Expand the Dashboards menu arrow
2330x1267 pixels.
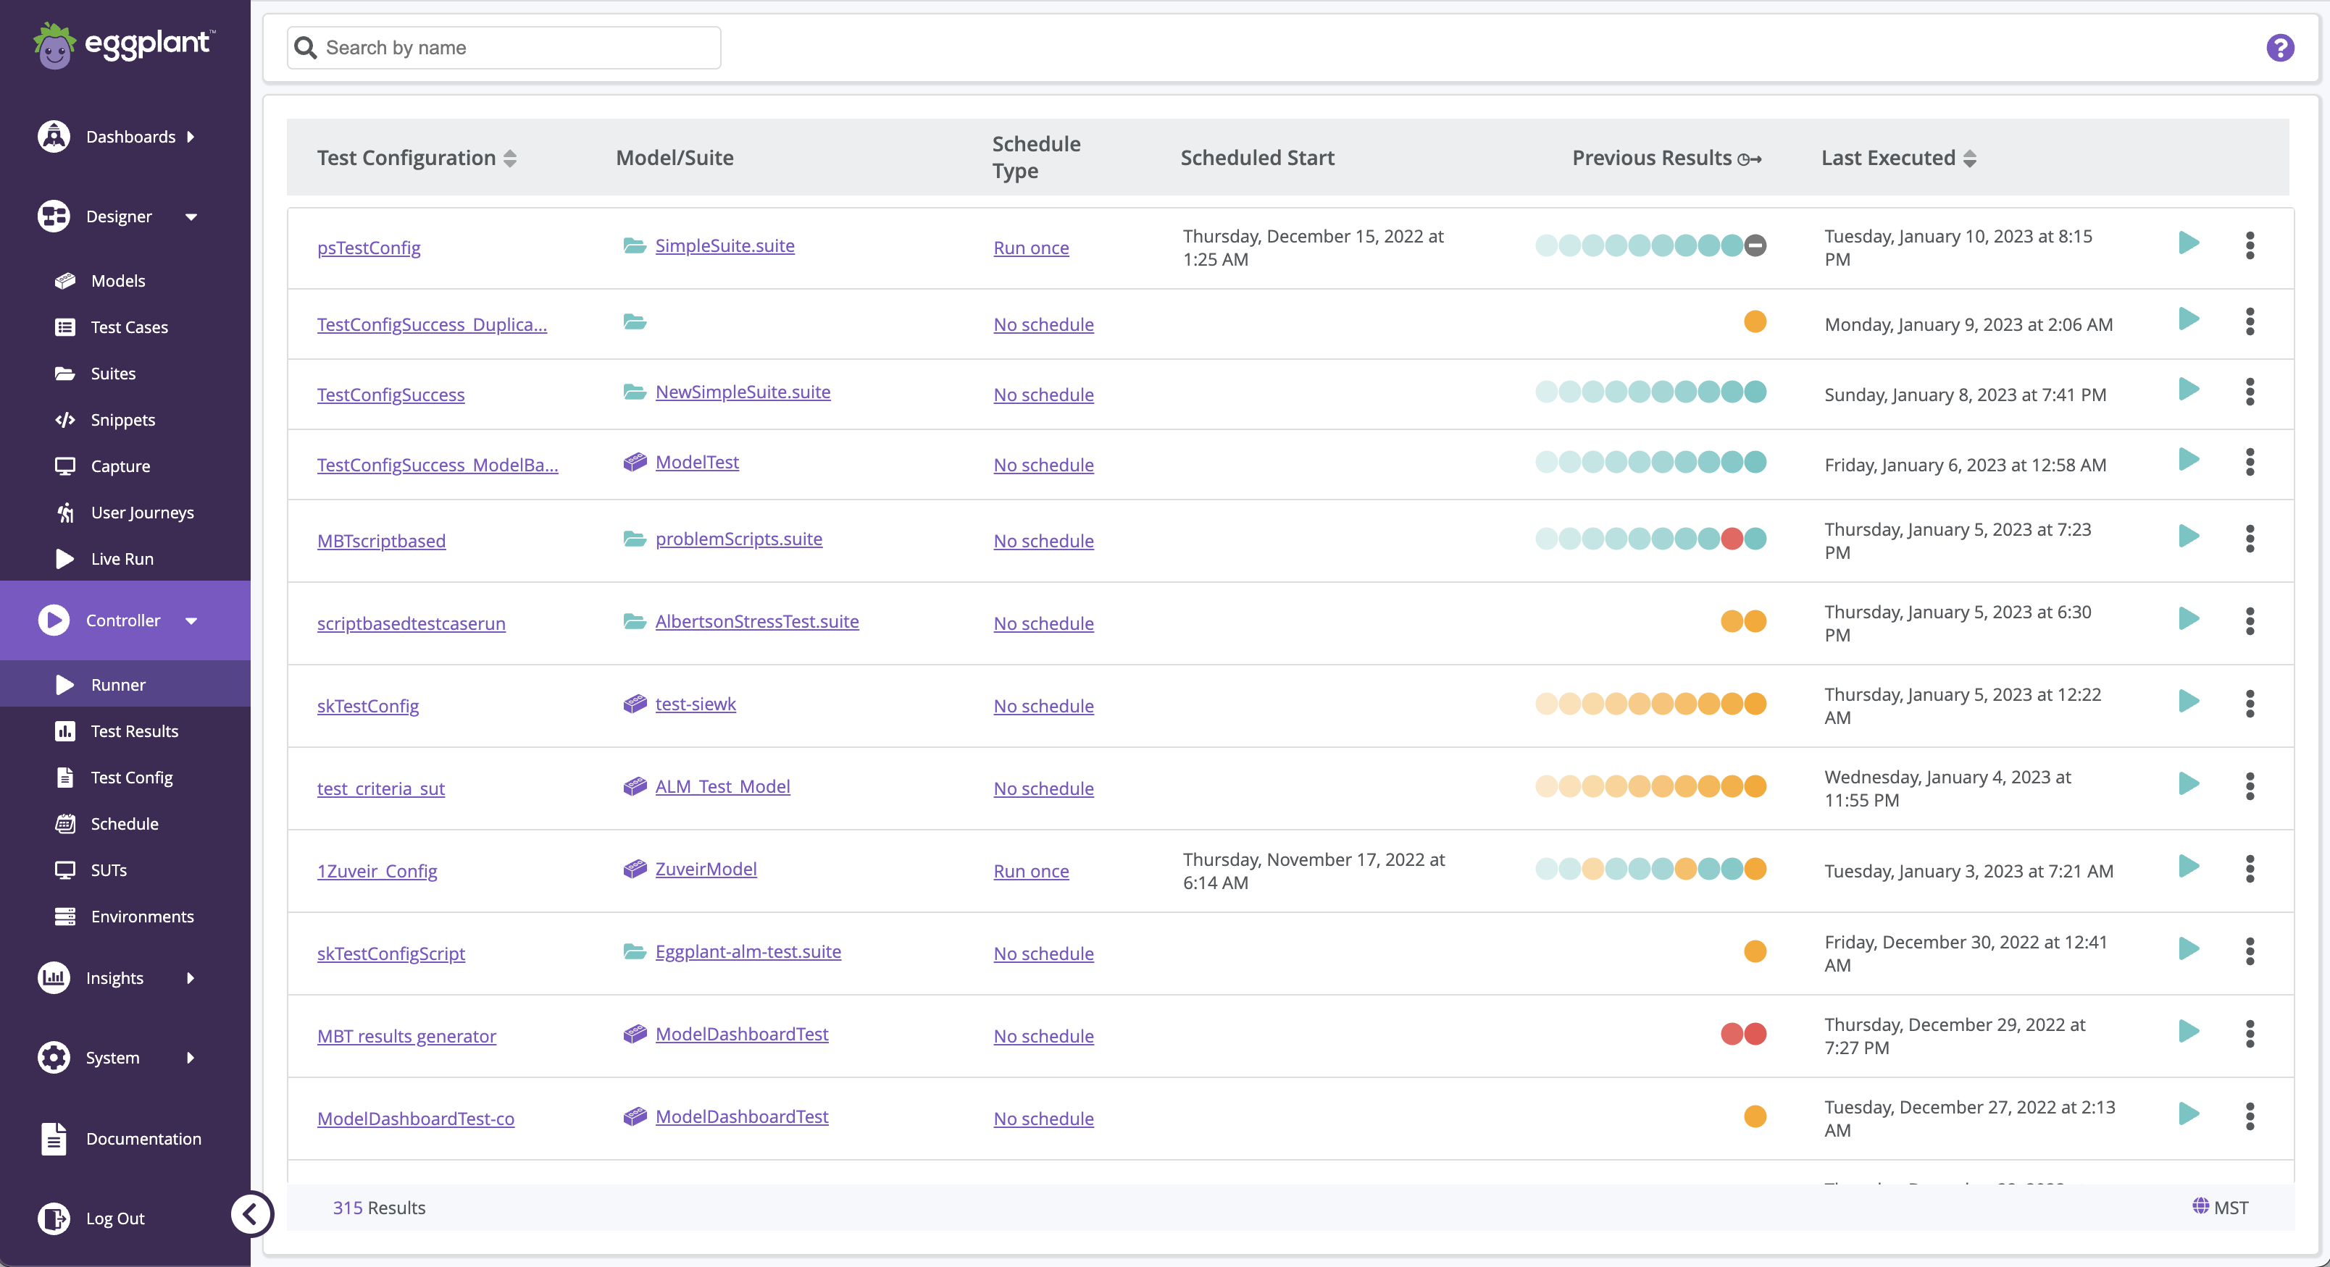coord(190,136)
